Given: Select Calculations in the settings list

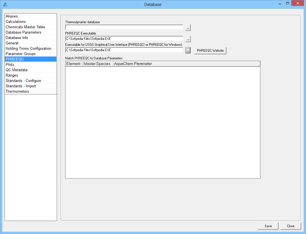Looking at the screenshot, I should point(31,21).
